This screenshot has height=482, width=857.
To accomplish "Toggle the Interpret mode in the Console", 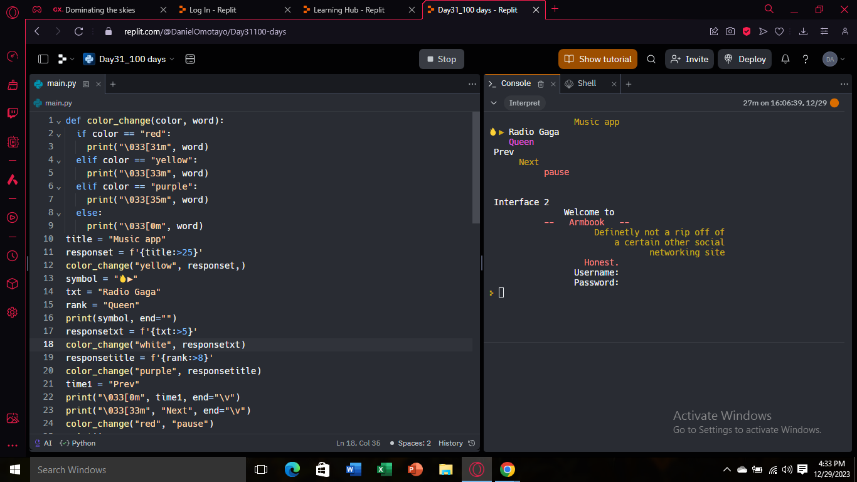I will [x=524, y=103].
